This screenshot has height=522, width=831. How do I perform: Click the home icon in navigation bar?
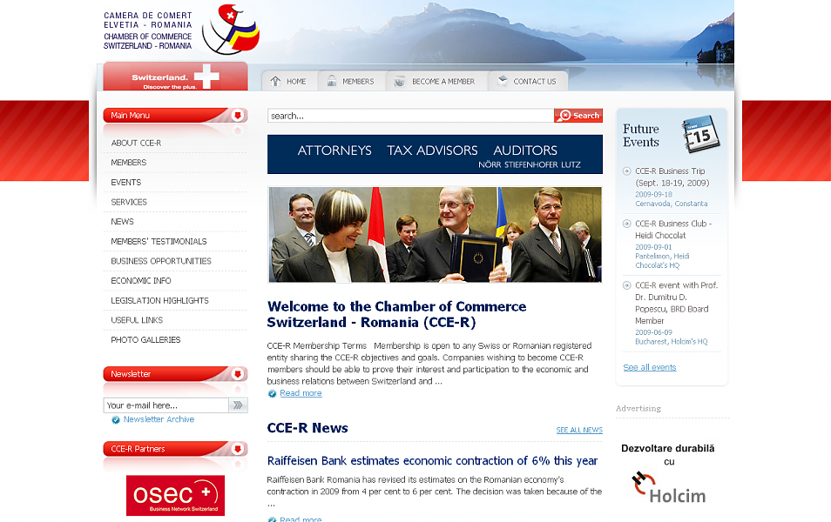point(275,81)
